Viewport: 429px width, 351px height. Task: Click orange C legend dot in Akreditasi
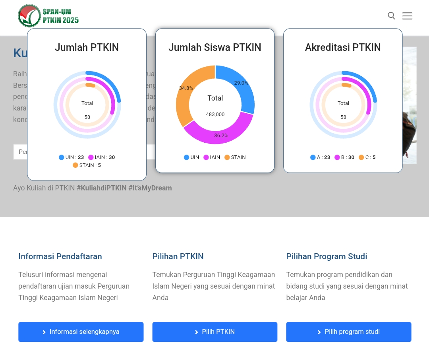[x=361, y=157]
